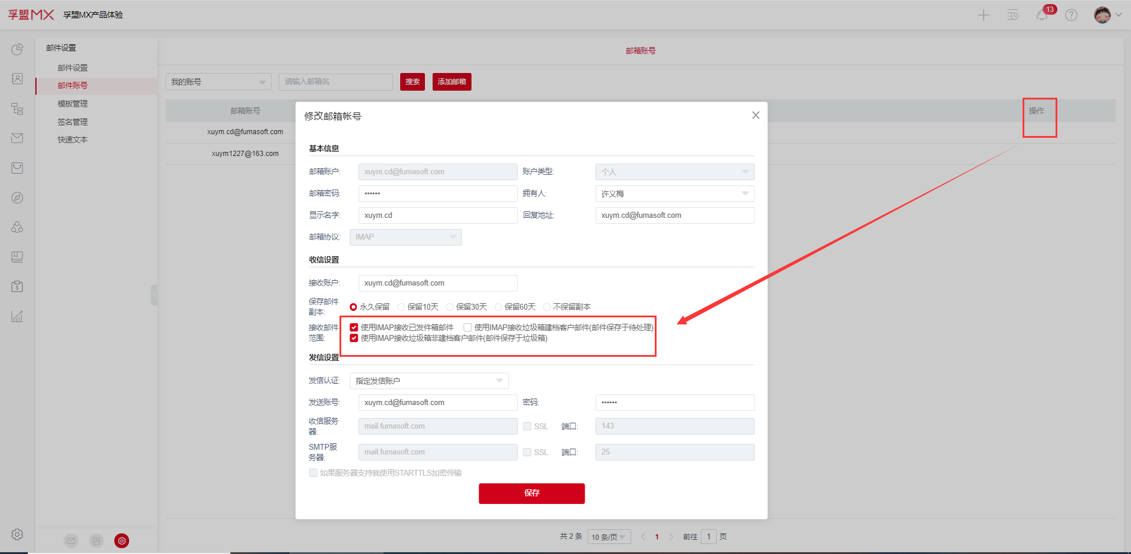Click the gear settings icon at bottom-left
The width and height of the screenshot is (1131, 554).
tap(17, 534)
